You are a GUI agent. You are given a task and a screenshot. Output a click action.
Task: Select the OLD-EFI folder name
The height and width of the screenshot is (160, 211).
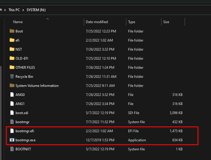[x=22, y=58]
